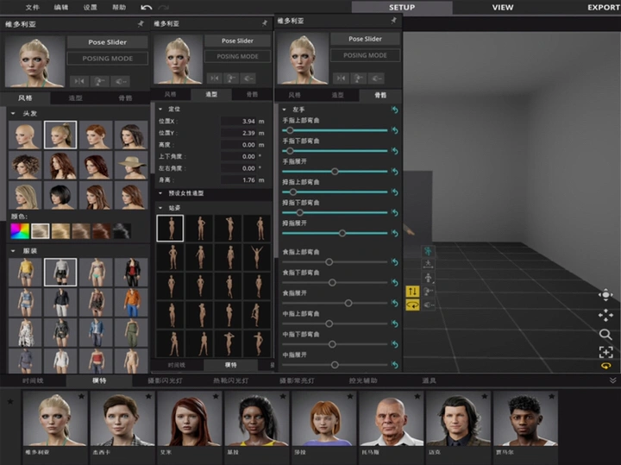Open the 文件 menu

coord(32,7)
